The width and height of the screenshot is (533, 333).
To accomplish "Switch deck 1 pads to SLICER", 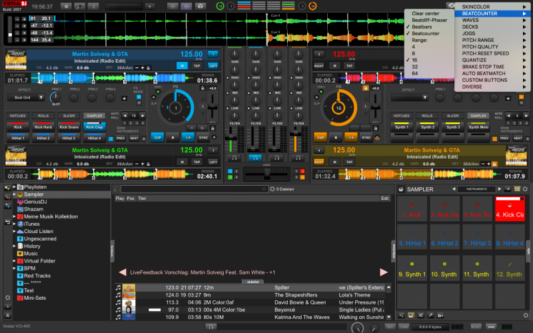I will point(69,115).
